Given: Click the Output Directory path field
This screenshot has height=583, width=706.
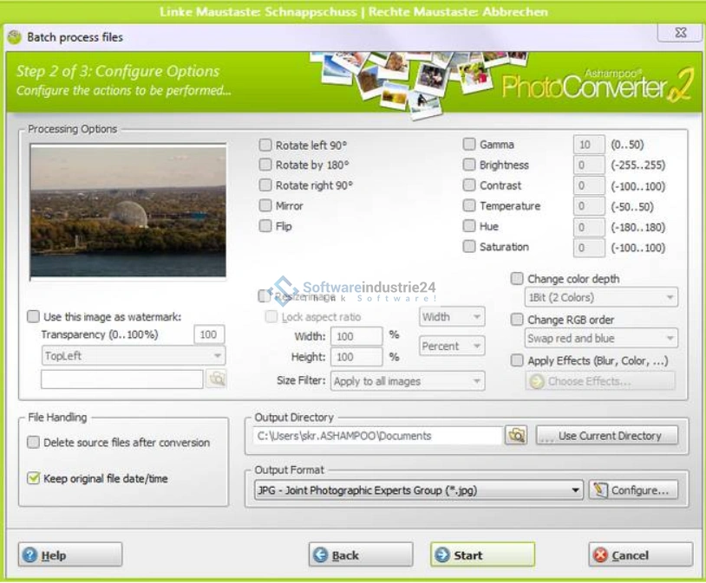Looking at the screenshot, I should 376,436.
